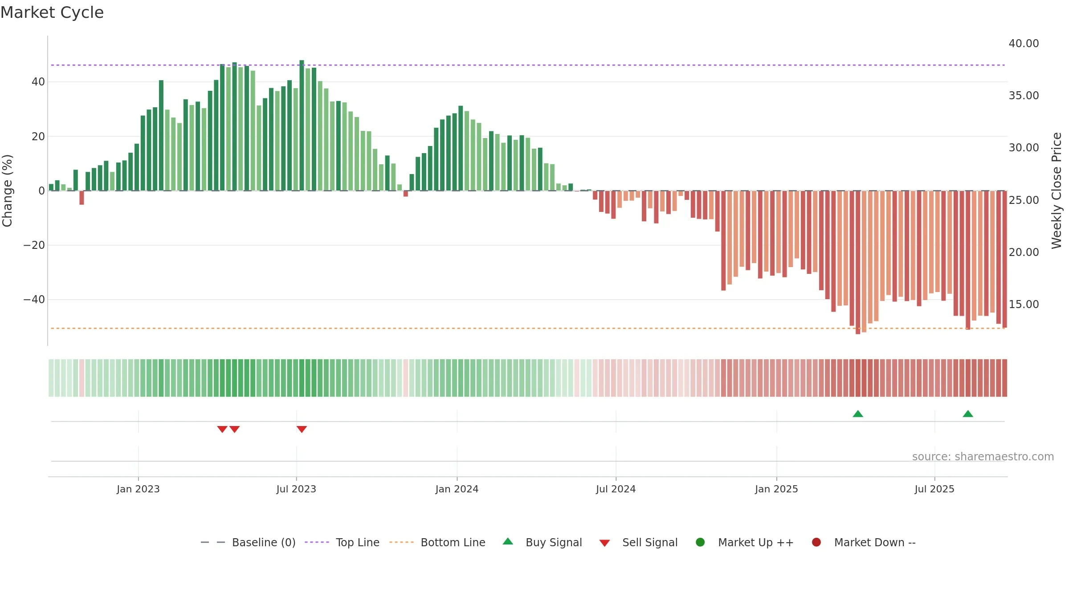Click the Baseline (0) legend entry

point(248,542)
